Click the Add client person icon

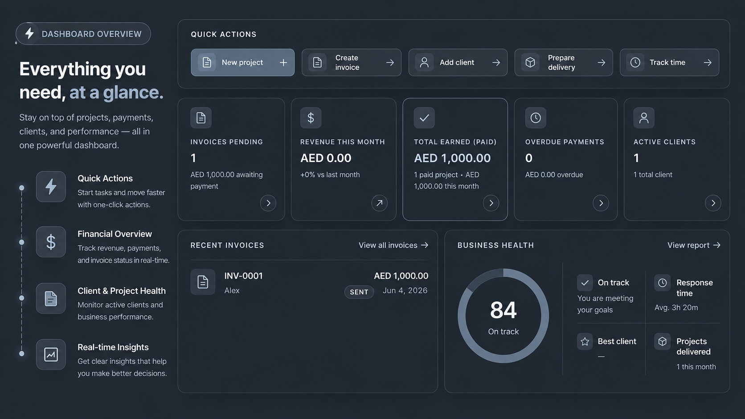[424, 62]
